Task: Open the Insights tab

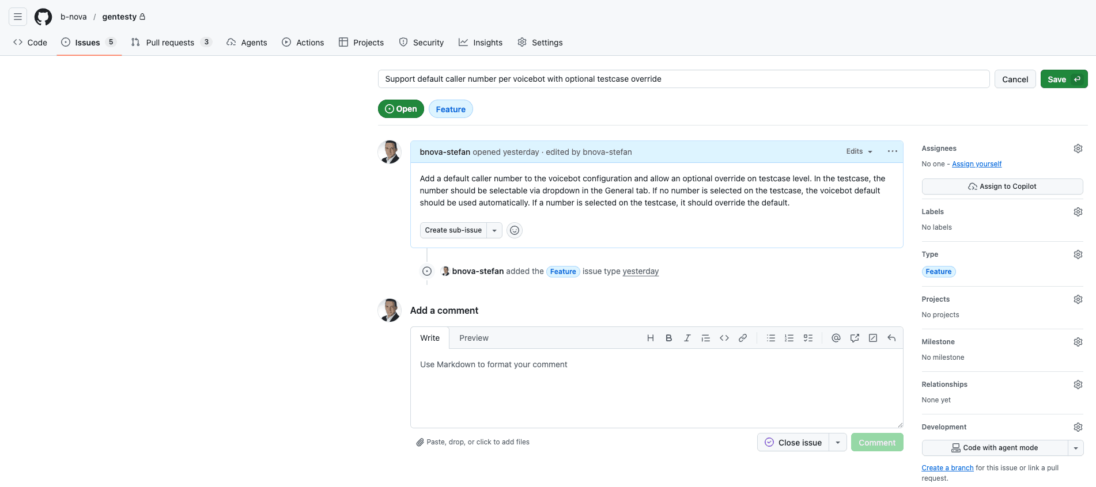Action: 481,43
